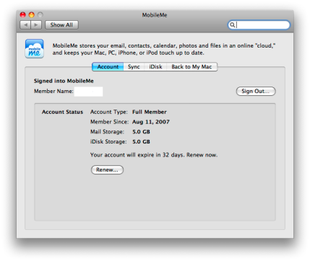310x261 pixels.
Task: Go back with the left arrow button
Action: (x=25, y=25)
